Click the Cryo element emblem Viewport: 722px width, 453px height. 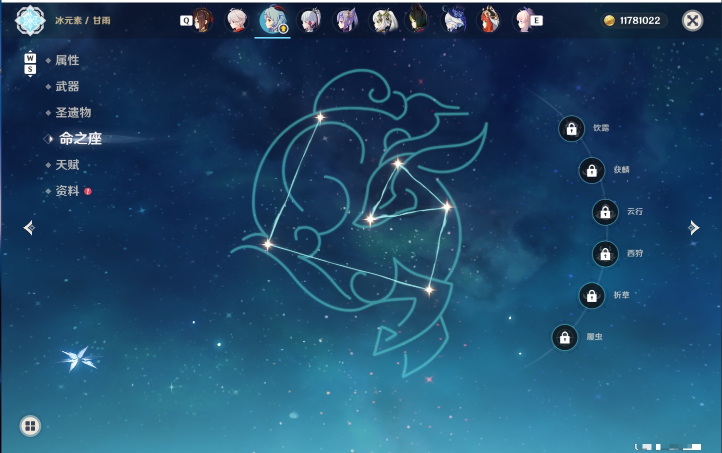(x=30, y=21)
